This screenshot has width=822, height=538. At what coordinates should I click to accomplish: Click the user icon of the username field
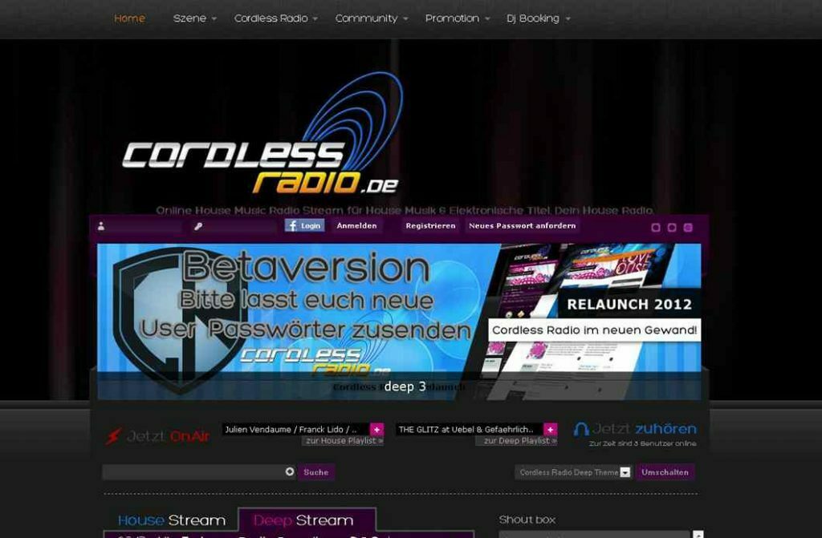tap(101, 226)
